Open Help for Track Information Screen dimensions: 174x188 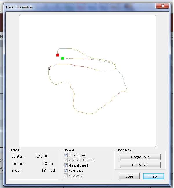(153, 176)
